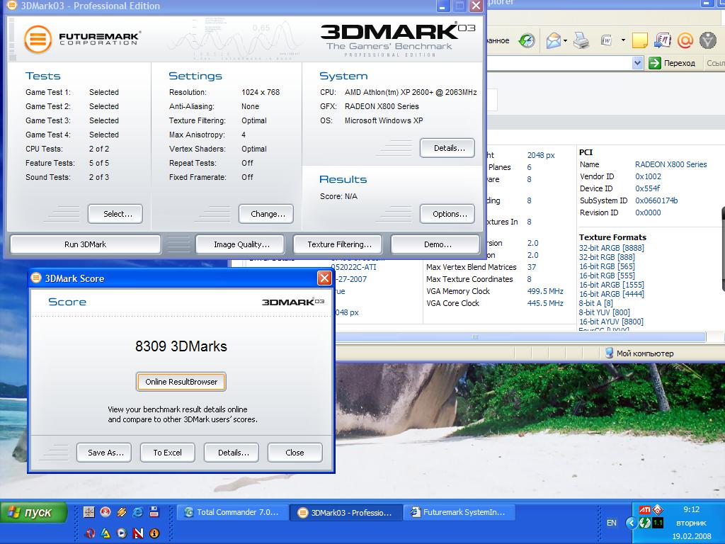The height and width of the screenshot is (544, 725).
Task: Click the browser address input field
Action: (559, 63)
